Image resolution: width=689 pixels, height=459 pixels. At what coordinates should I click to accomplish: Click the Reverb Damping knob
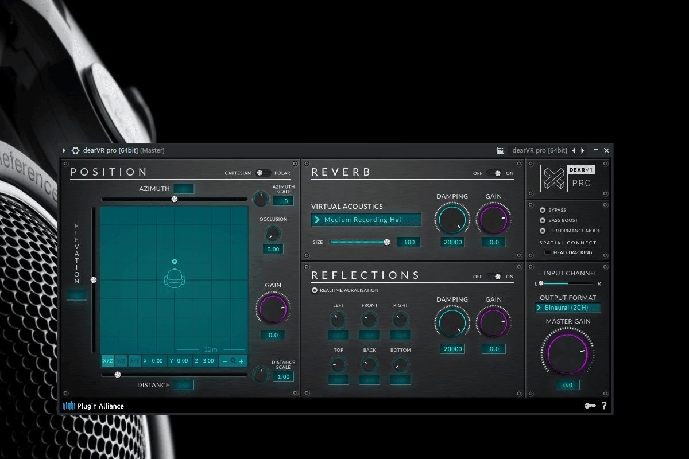click(452, 219)
